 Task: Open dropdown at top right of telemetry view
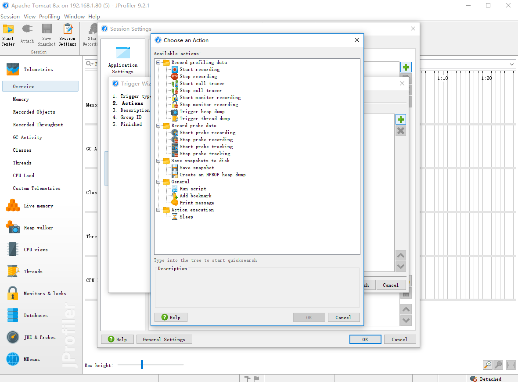pos(511,64)
